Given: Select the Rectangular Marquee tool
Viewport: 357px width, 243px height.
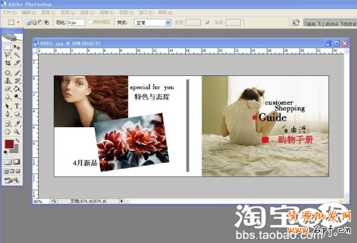Looking at the screenshot, I should point(8,47).
